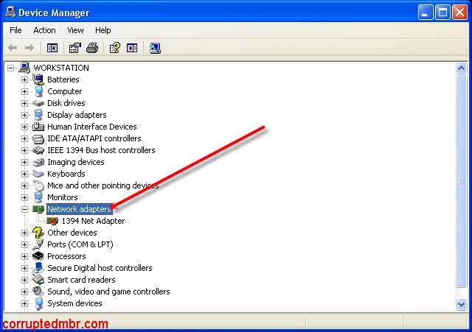
Task: Select the 1394 Net Adapter device
Action: (x=92, y=221)
